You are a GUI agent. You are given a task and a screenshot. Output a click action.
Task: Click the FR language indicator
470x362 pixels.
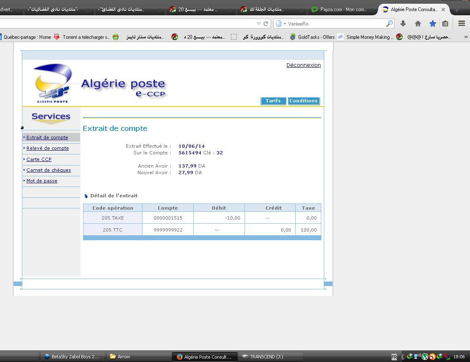[394, 357]
